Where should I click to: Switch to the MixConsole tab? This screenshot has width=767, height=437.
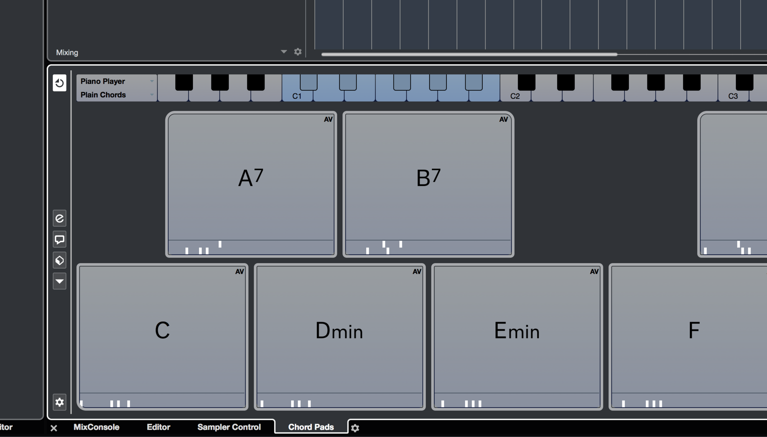[x=96, y=427]
